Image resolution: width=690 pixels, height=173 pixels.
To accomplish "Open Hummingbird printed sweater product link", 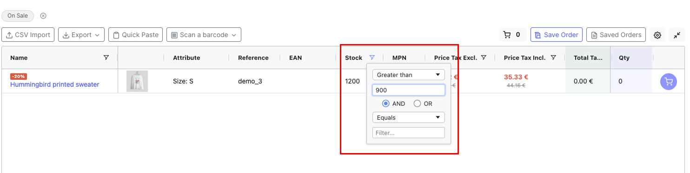I will [x=55, y=84].
